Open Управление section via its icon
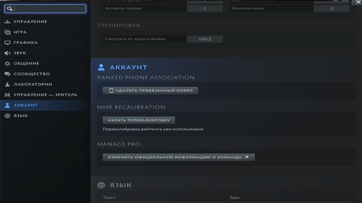This screenshot has width=362, height=203. pyautogui.click(x=7, y=22)
